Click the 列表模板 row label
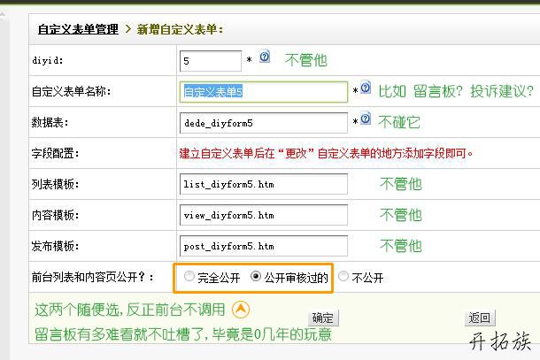540x360 pixels. tap(55, 184)
